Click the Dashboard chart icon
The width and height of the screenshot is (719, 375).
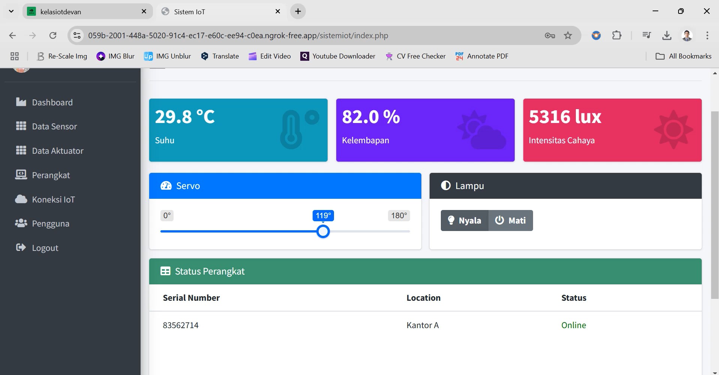coord(21,102)
